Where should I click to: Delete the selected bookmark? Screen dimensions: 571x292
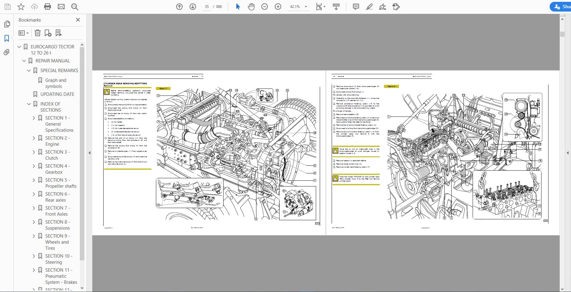pos(37,33)
